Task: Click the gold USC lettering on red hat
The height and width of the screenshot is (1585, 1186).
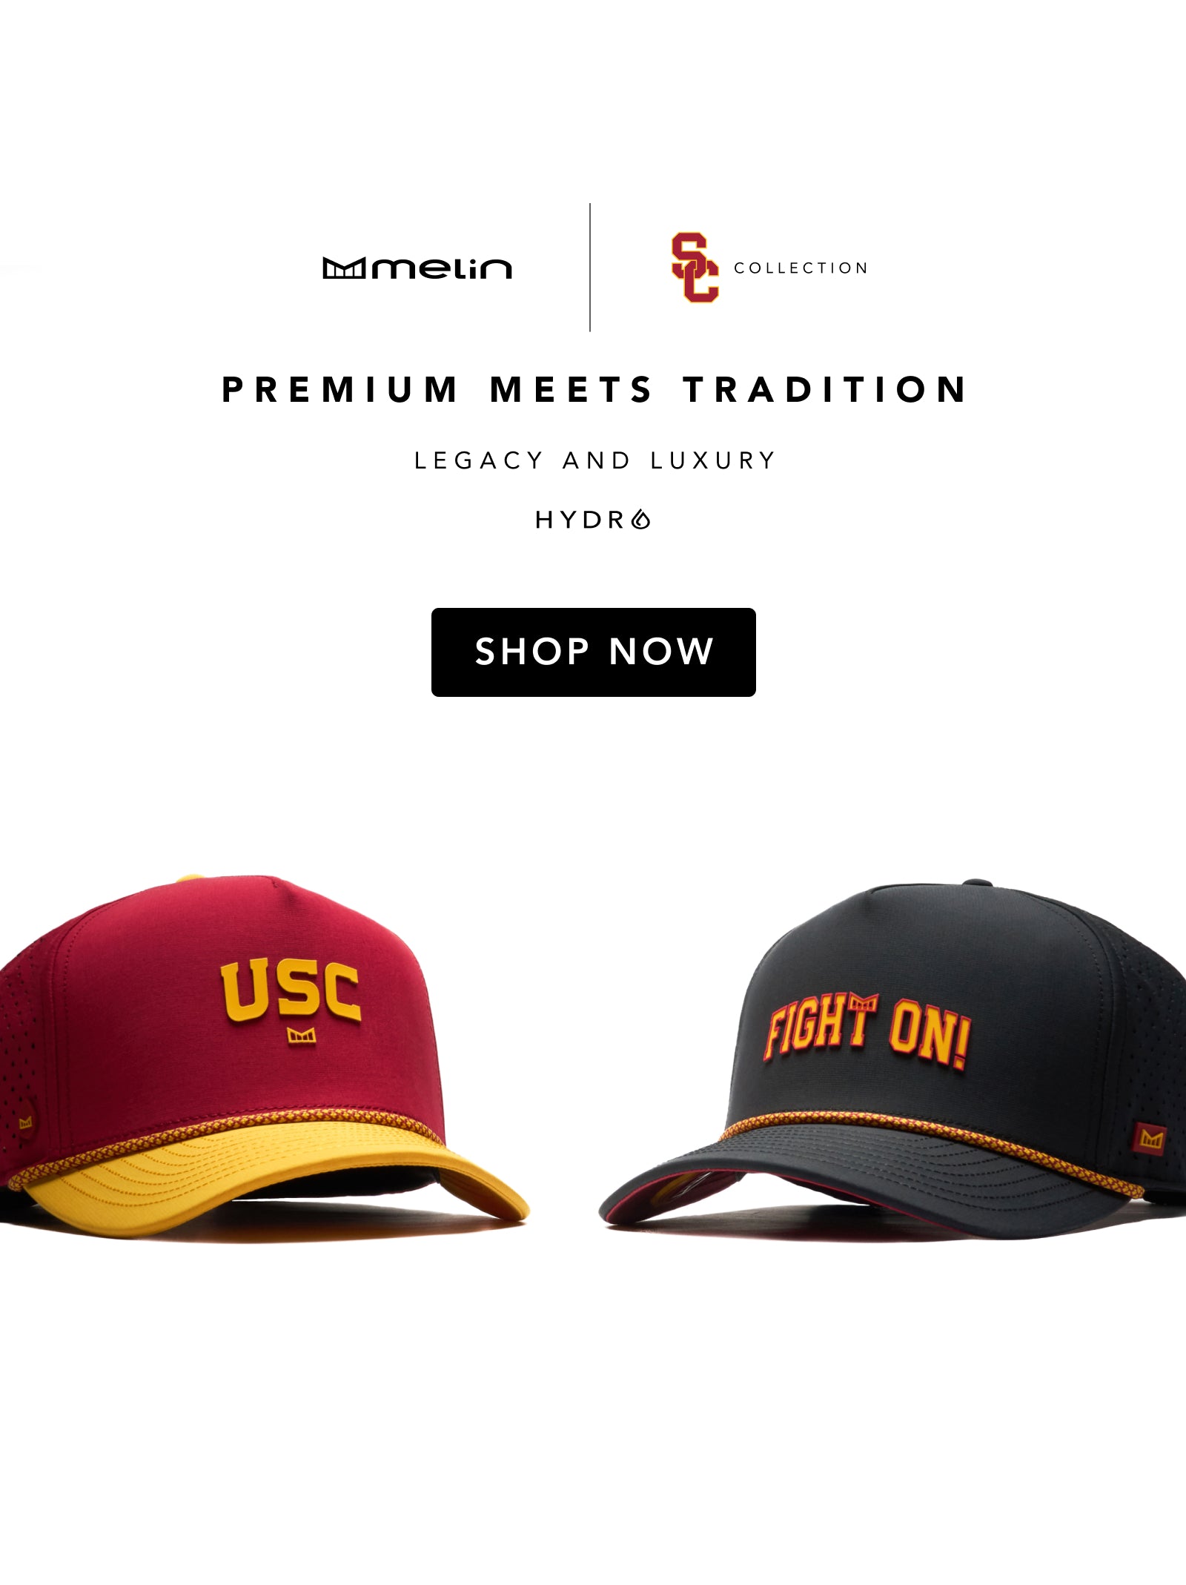Action: click(x=291, y=991)
